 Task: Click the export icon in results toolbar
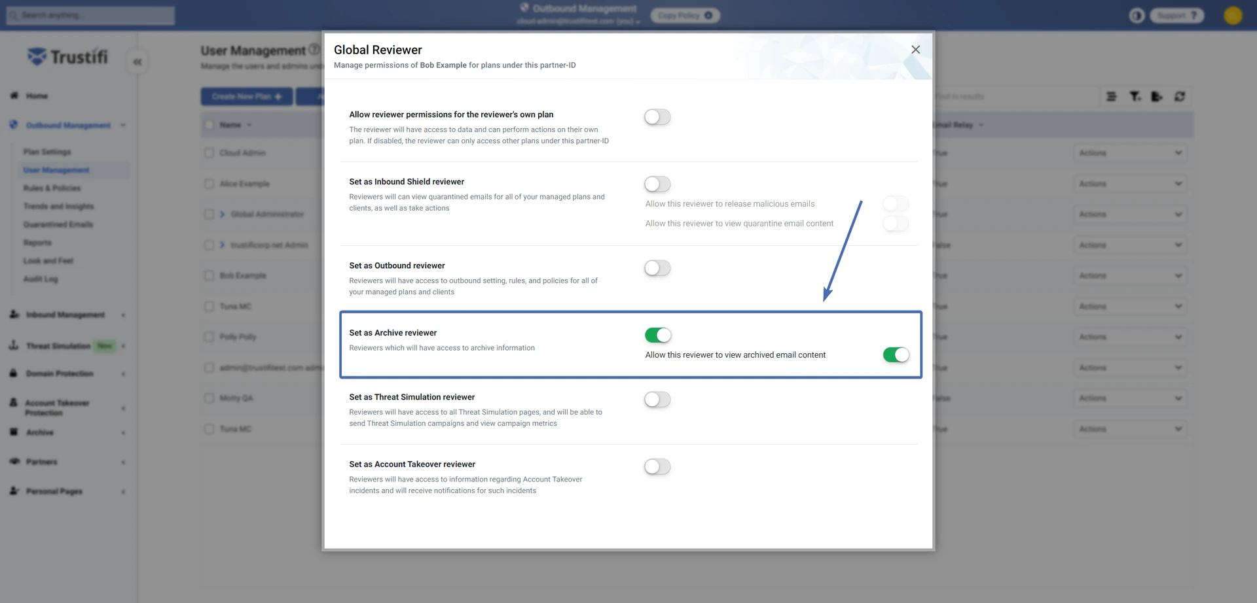[x=1157, y=97]
